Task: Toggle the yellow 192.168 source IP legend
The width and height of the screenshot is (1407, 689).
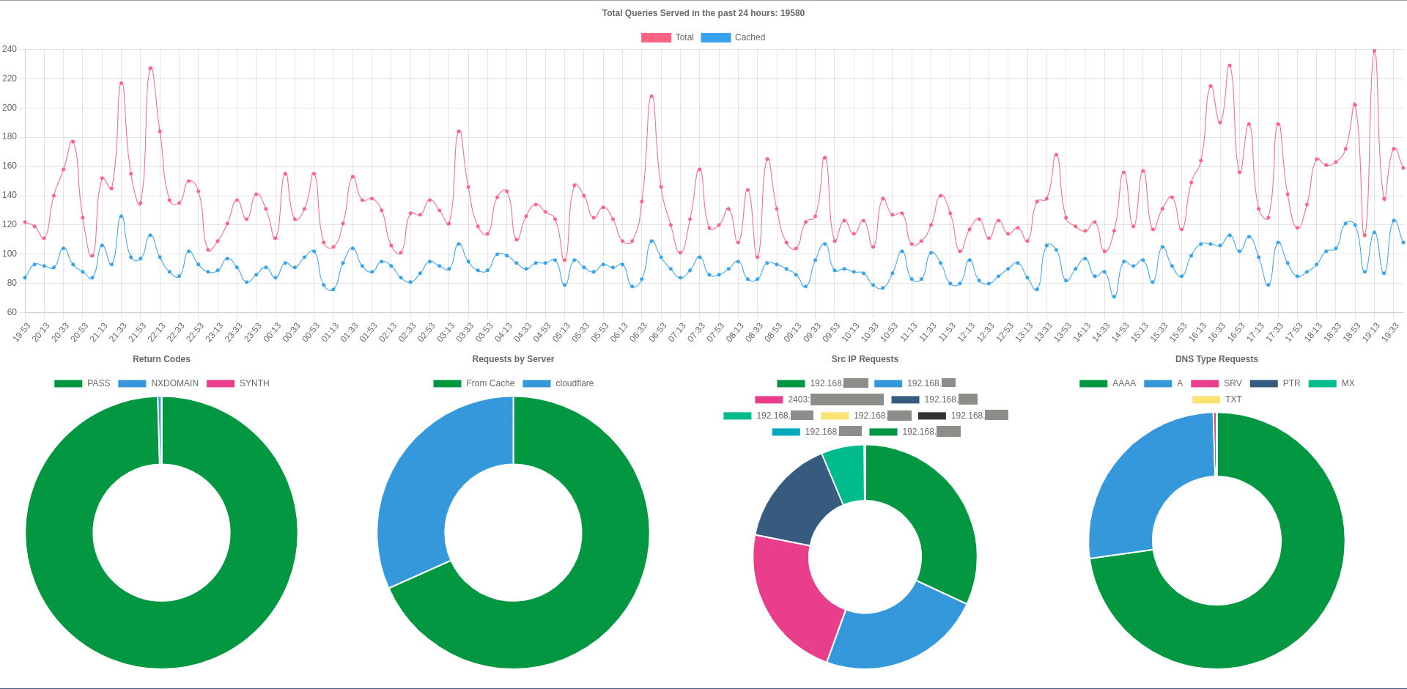Action: pyautogui.click(x=866, y=416)
